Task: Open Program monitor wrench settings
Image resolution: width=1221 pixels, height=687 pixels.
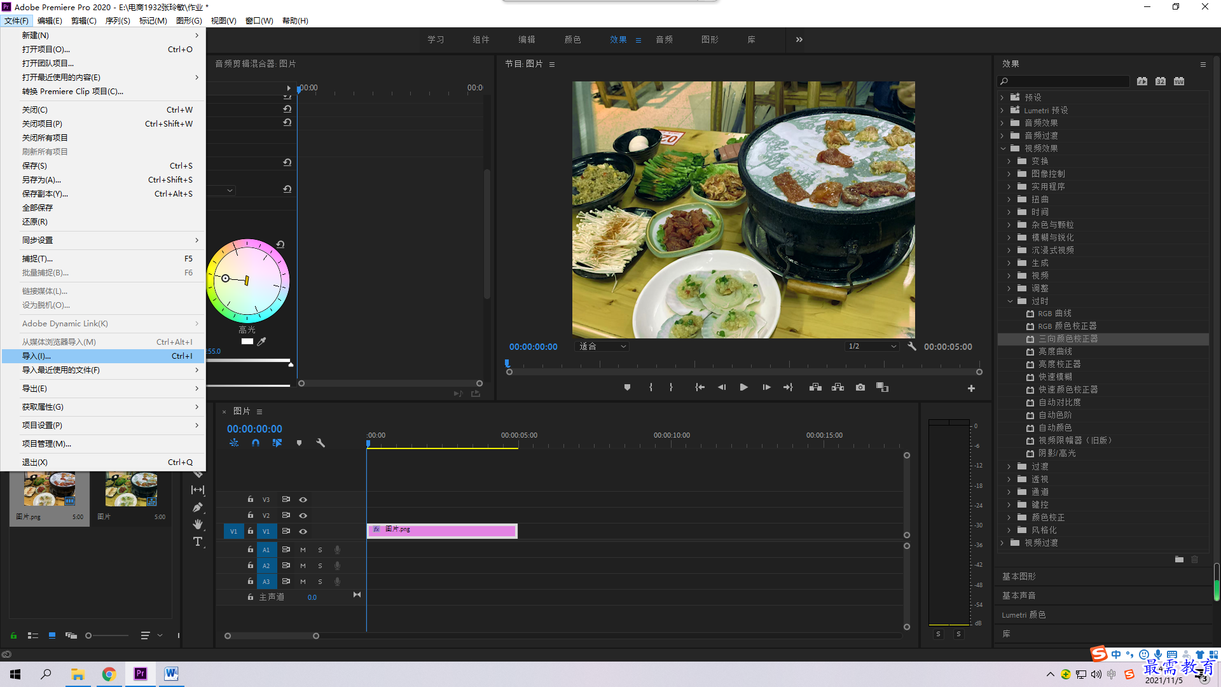Action: pyautogui.click(x=912, y=347)
